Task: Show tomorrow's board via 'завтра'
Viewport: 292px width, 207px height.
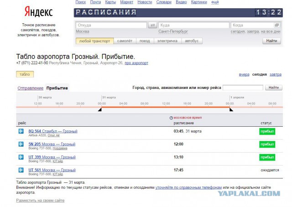Action: point(276,74)
